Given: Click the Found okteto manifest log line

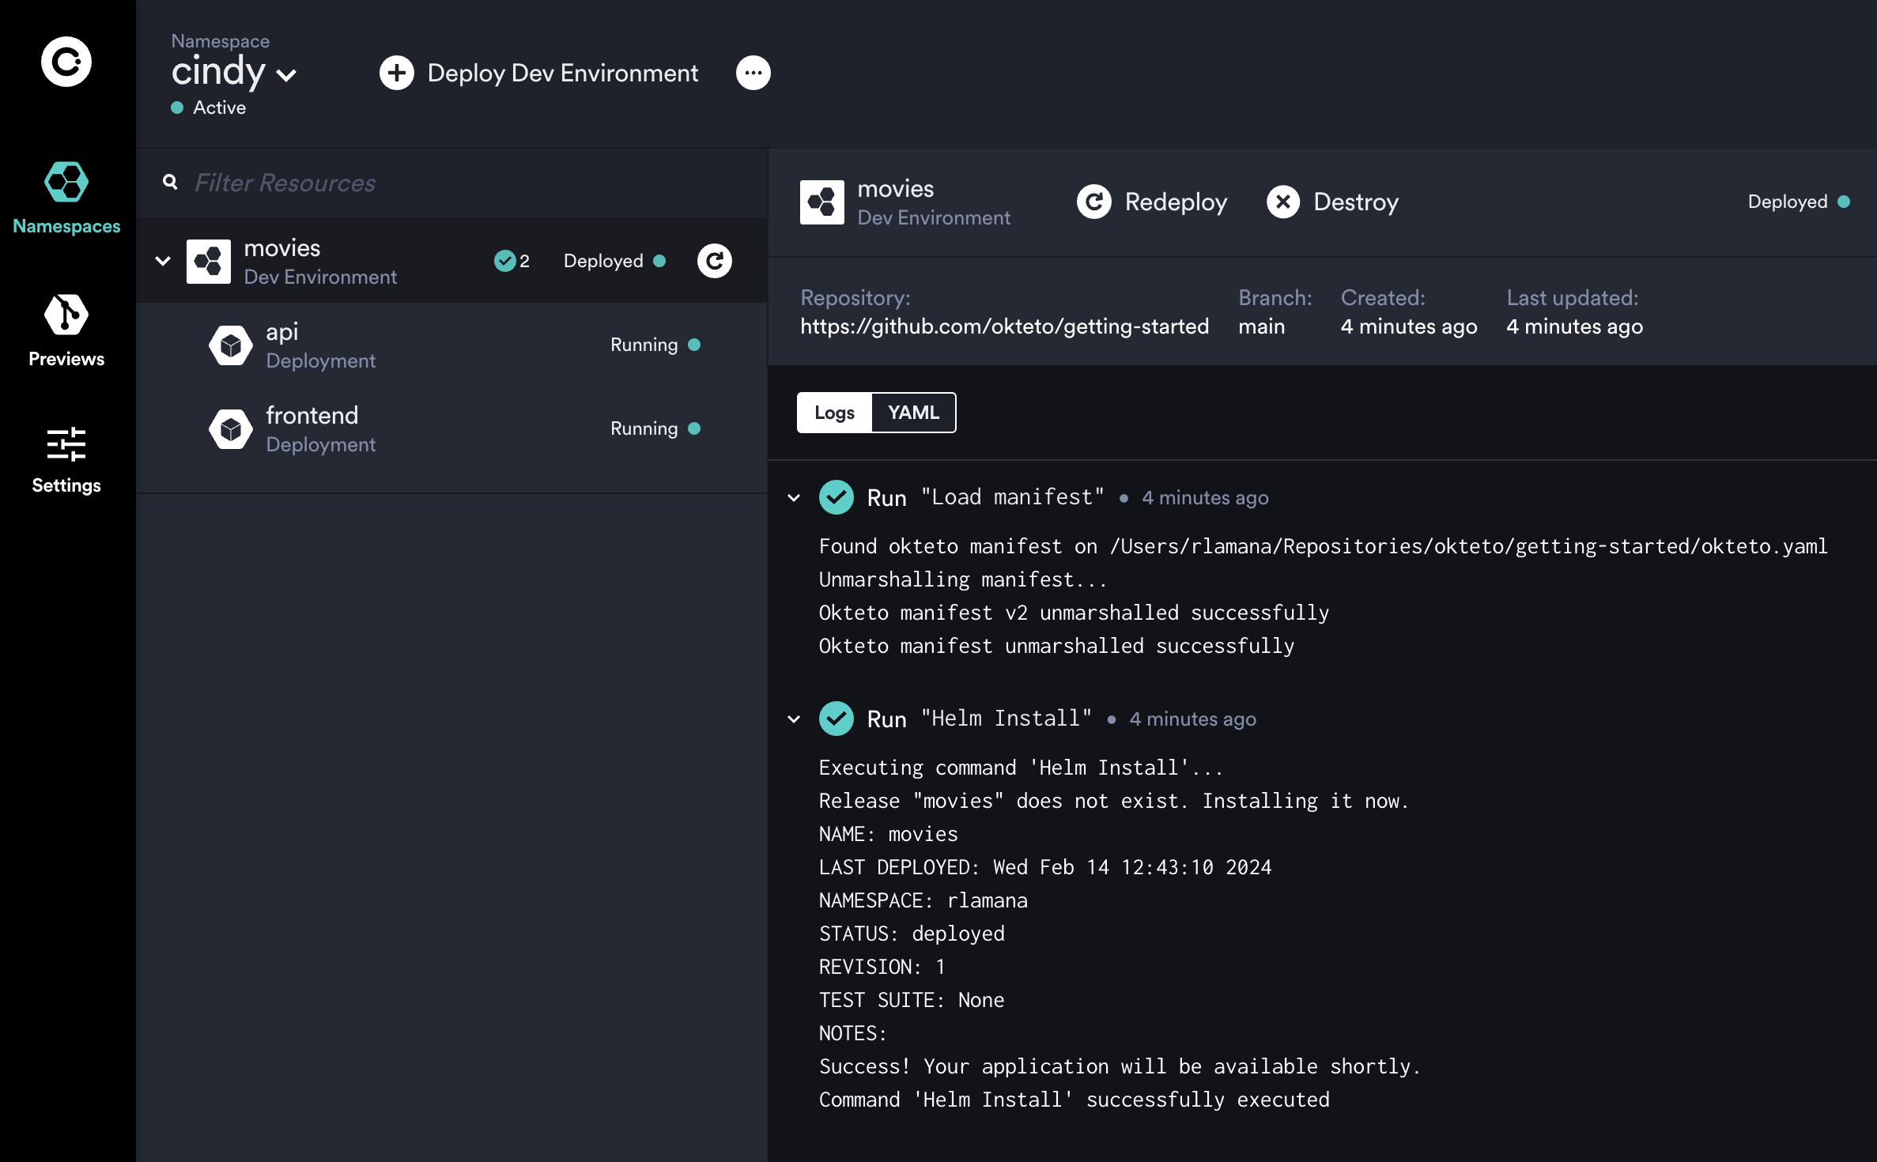Looking at the screenshot, I should click(1324, 547).
